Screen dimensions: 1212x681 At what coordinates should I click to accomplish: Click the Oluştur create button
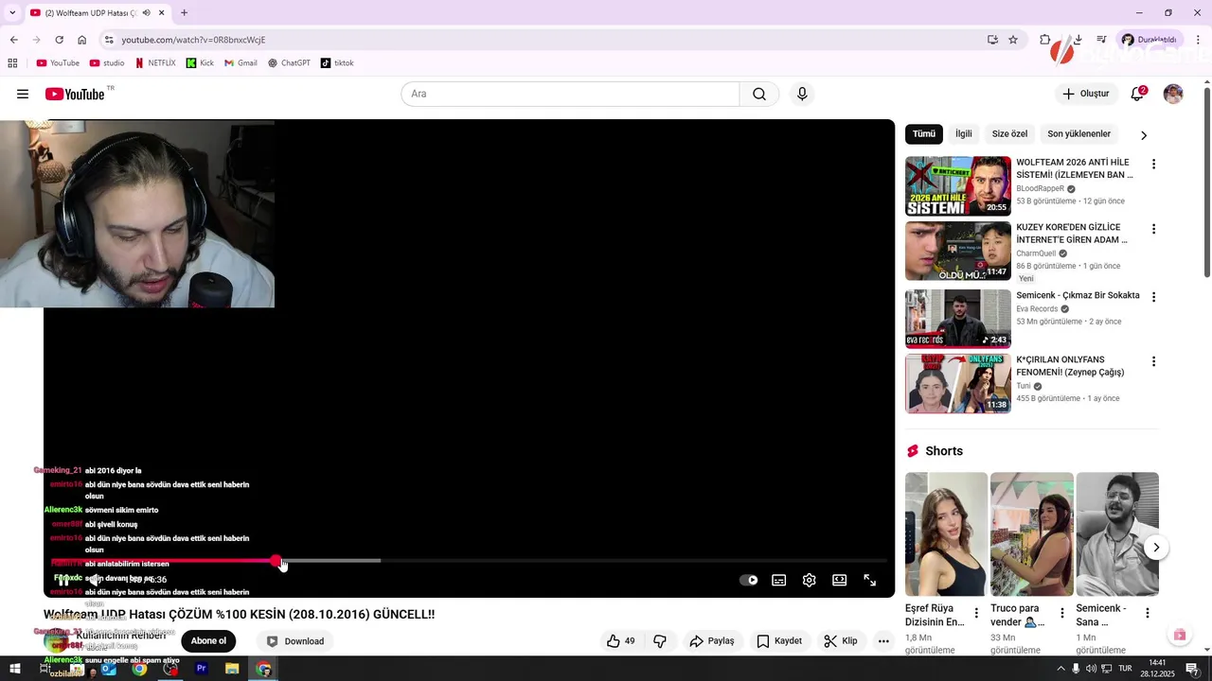pyautogui.click(x=1085, y=94)
